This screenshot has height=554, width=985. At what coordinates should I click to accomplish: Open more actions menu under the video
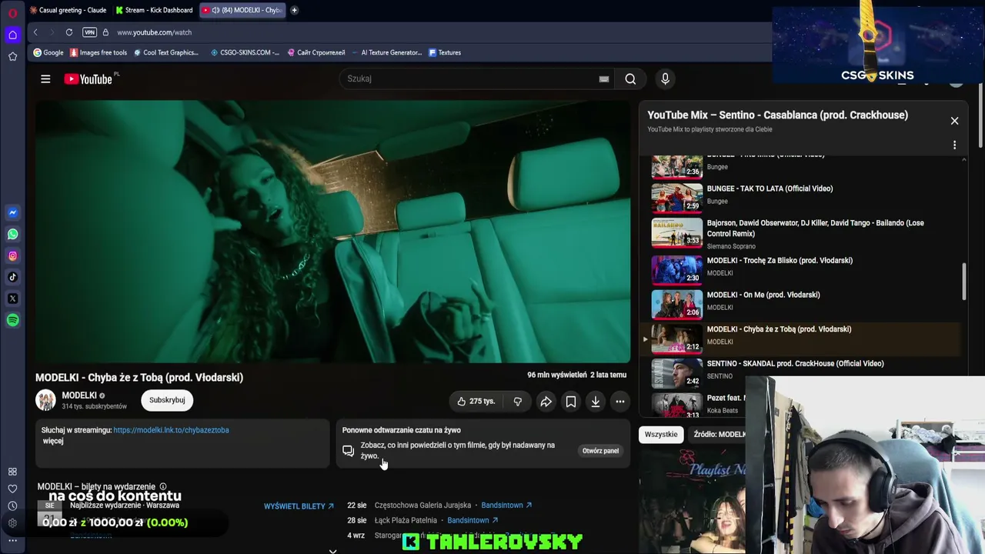[620, 401]
